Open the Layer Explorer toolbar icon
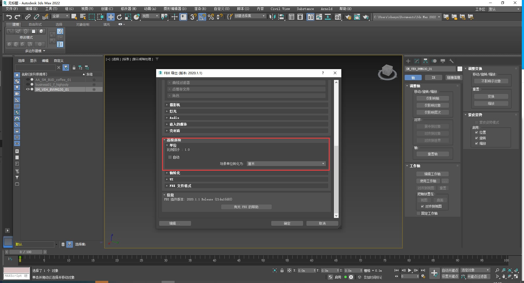Screen dimensions: 524x283 tap(300, 17)
